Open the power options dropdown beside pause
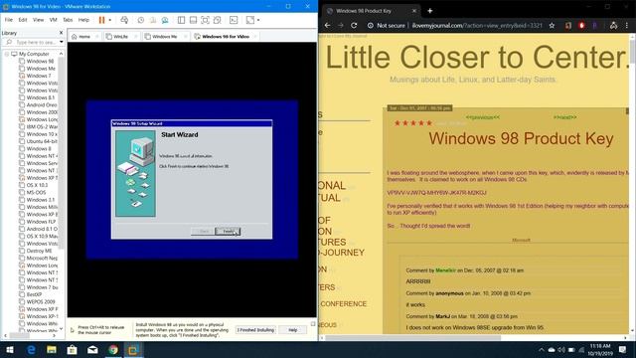636x358 pixels. click(110, 20)
